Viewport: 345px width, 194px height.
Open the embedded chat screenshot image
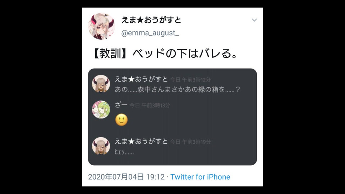pyautogui.click(x=172, y=117)
